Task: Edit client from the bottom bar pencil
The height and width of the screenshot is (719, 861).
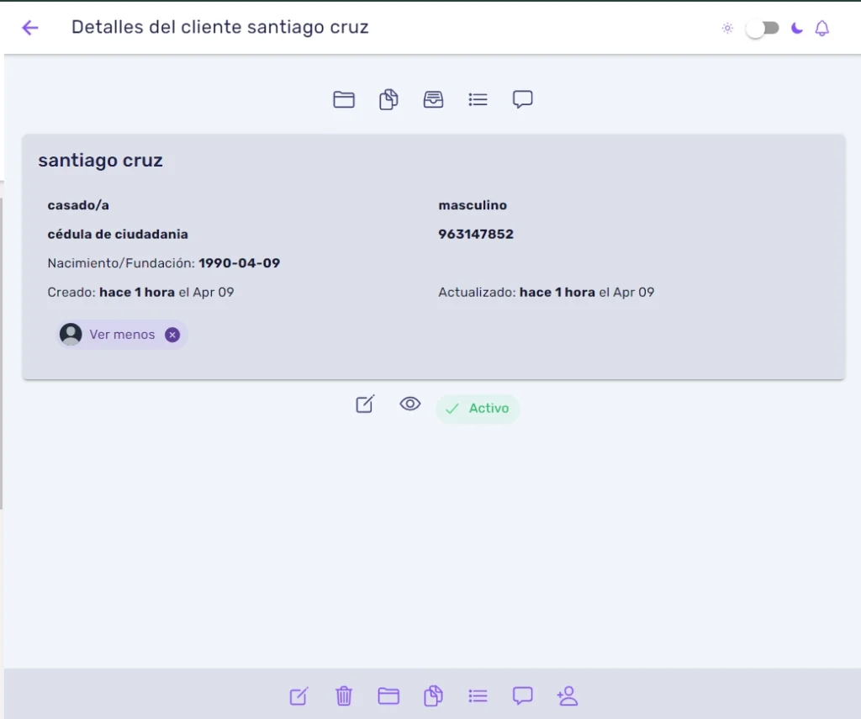Action: point(299,696)
